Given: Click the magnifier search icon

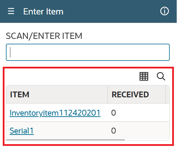Looking at the screenshot, I should (x=161, y=76).
